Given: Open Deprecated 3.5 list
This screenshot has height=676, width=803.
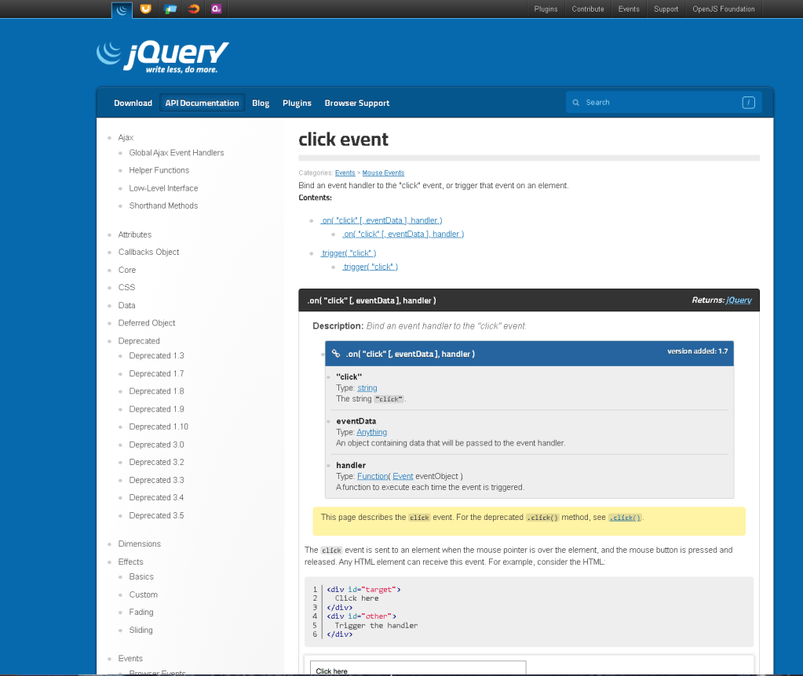Looking at the screenshot, I should [156, 514].
